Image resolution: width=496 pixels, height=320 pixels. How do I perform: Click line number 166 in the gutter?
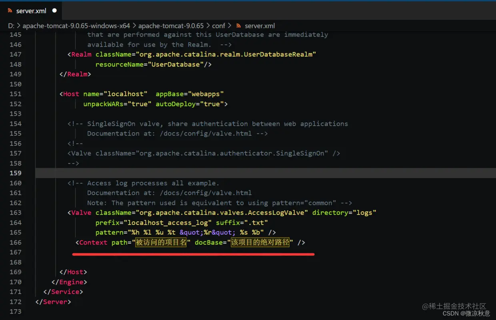15,242
